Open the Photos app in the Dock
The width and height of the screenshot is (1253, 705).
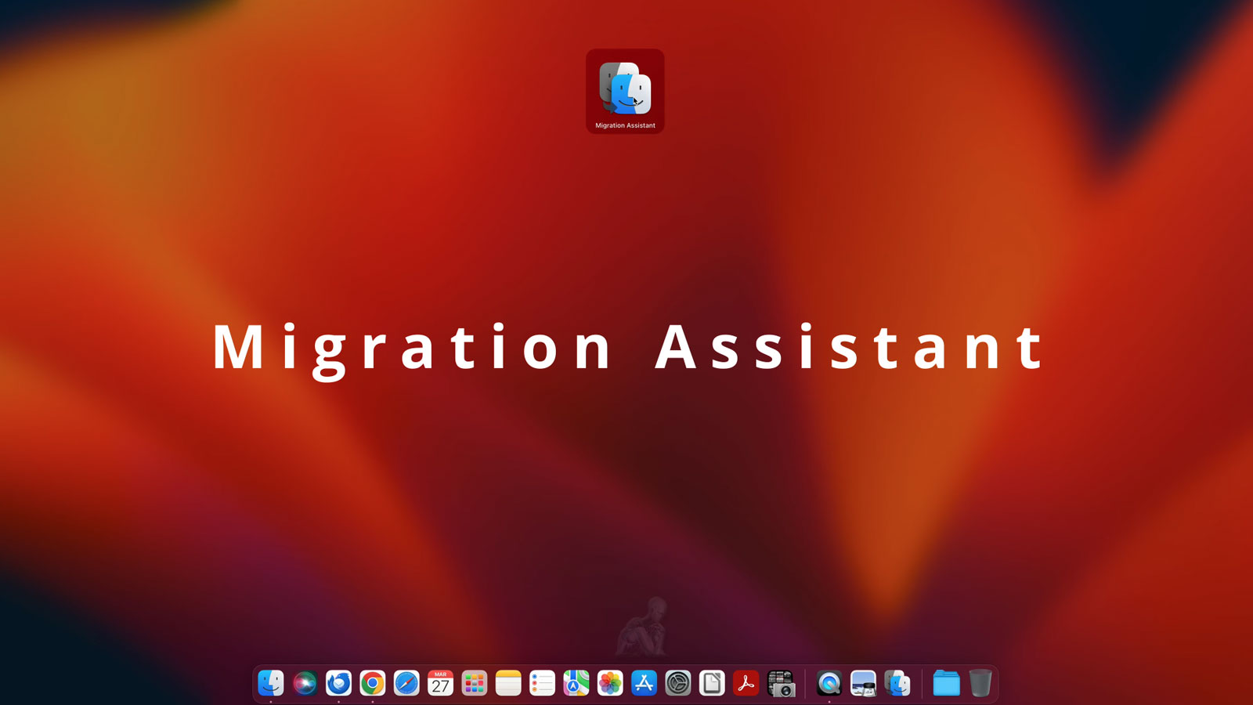(x=610, y=683)
